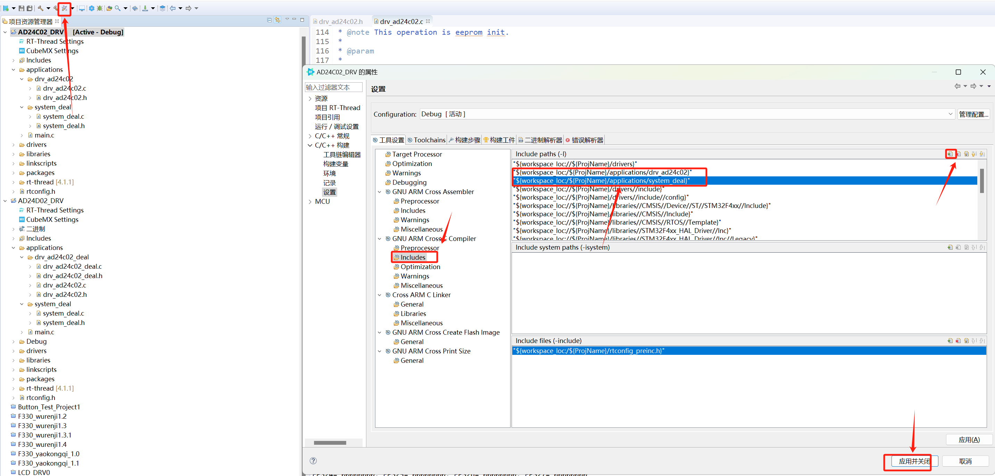The width and height of the screenshot is (995, 476).
Task: Move selected include path up
Action: tap(974, 154)
